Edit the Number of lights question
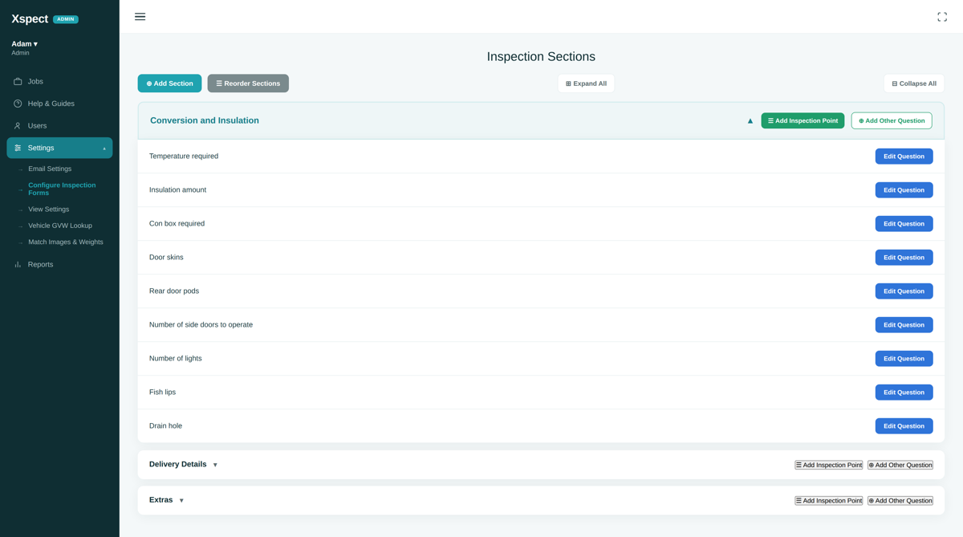The height and width of the screenshot is (537, 963). (904, 359)
